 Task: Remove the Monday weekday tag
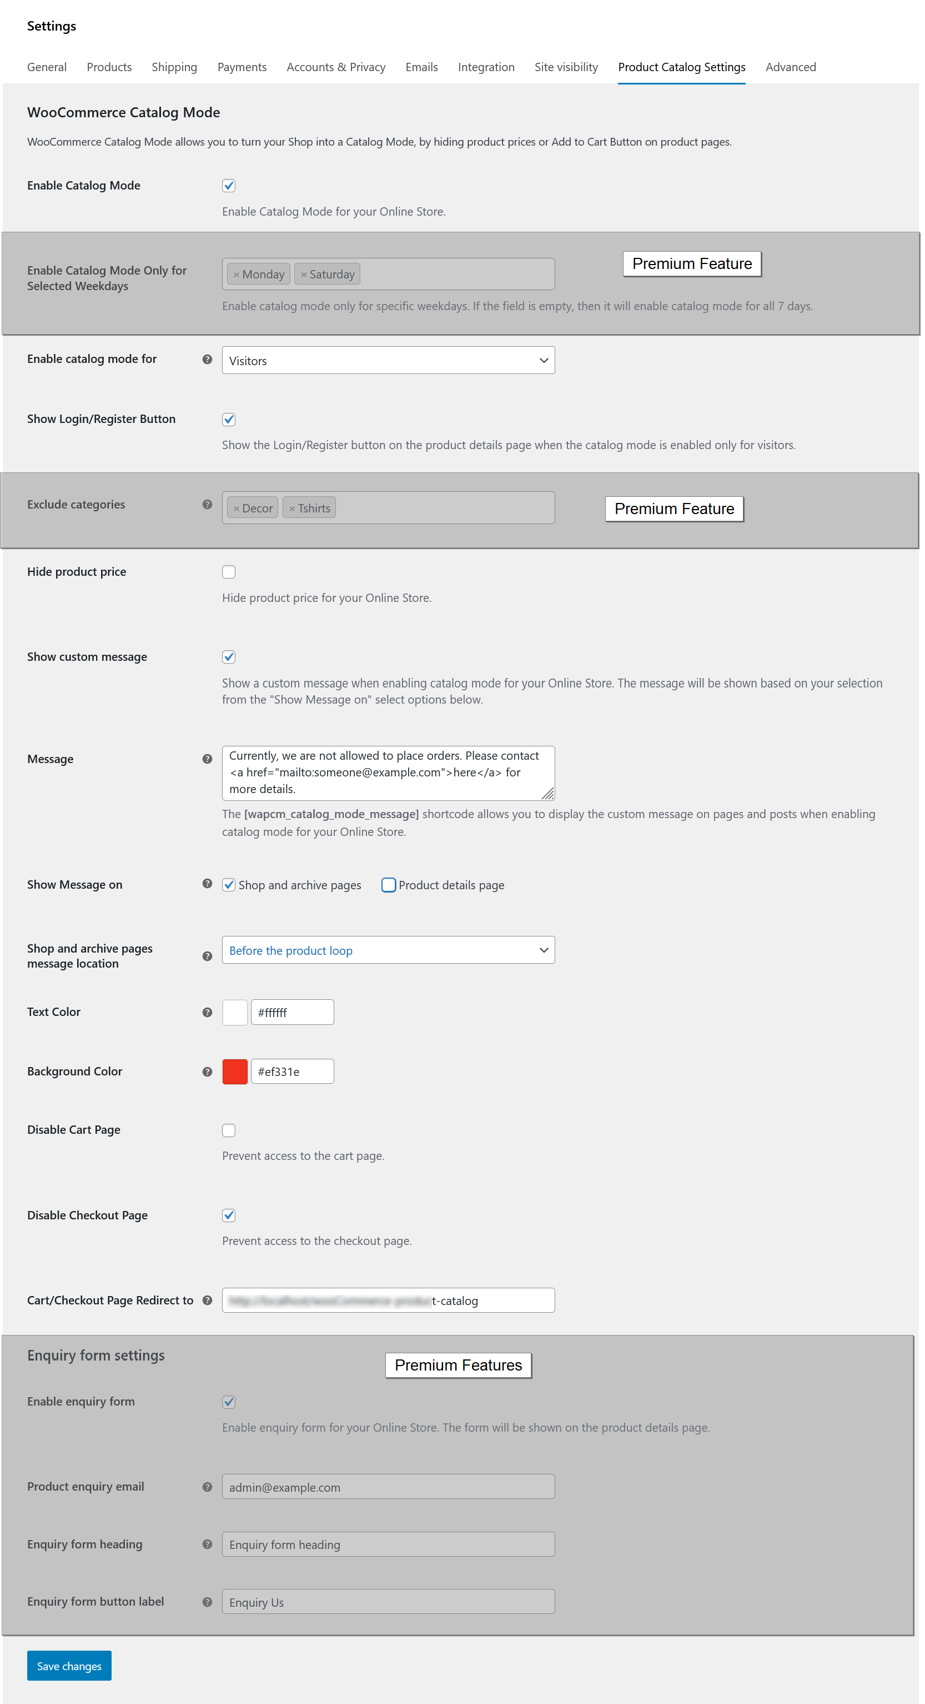click(x=237, y=275)
